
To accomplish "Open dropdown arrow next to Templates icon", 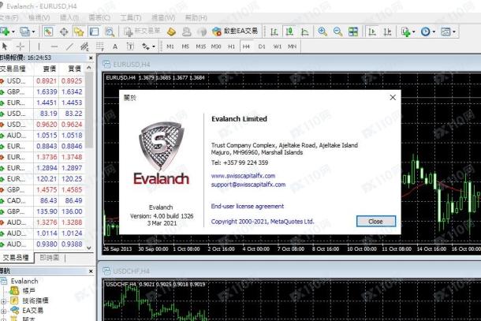I will 454,32.
